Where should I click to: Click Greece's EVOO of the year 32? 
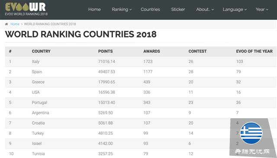238,82
